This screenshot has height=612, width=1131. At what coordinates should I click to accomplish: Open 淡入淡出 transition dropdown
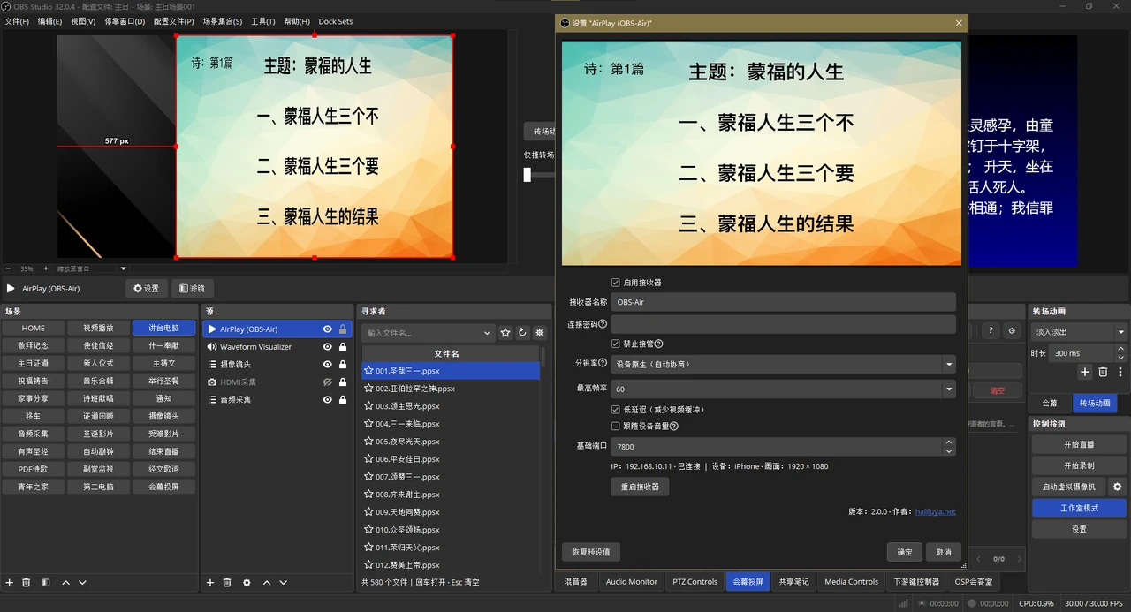(x=1080, y=332)
